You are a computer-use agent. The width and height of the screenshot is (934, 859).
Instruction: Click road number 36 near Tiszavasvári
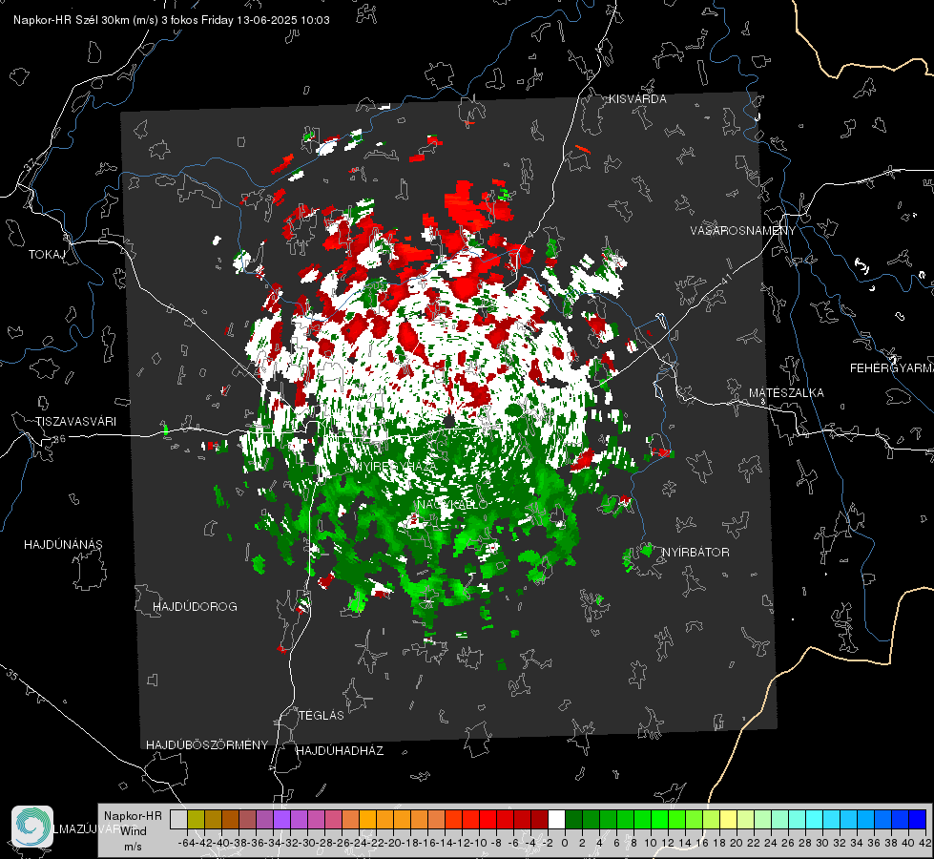pyautogui.click(x=59, y=439)
